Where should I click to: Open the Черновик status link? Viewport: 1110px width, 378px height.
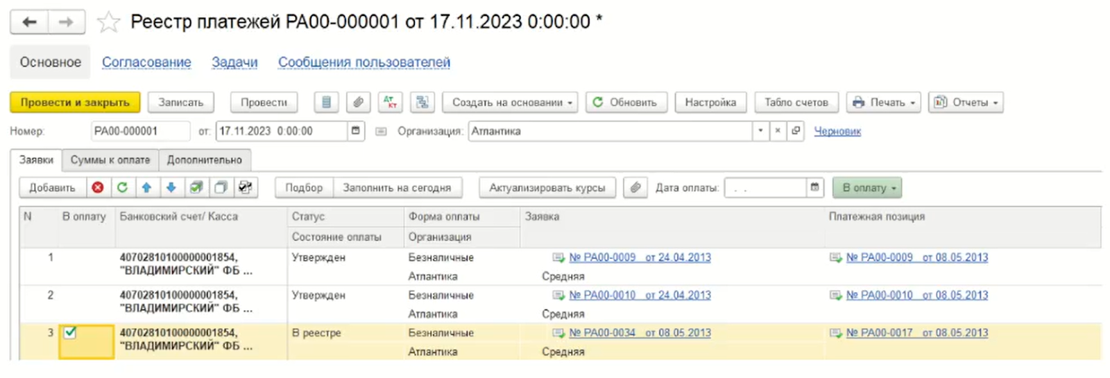click(837, 131)
